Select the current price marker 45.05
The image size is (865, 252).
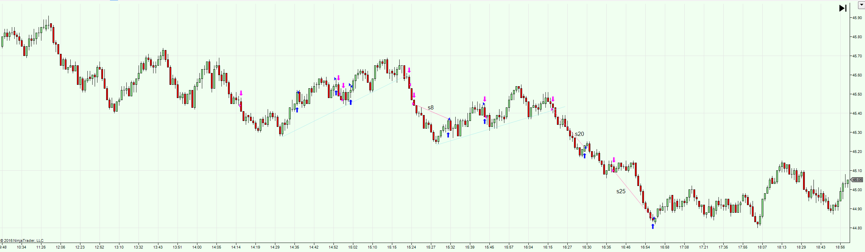point(857,180)
